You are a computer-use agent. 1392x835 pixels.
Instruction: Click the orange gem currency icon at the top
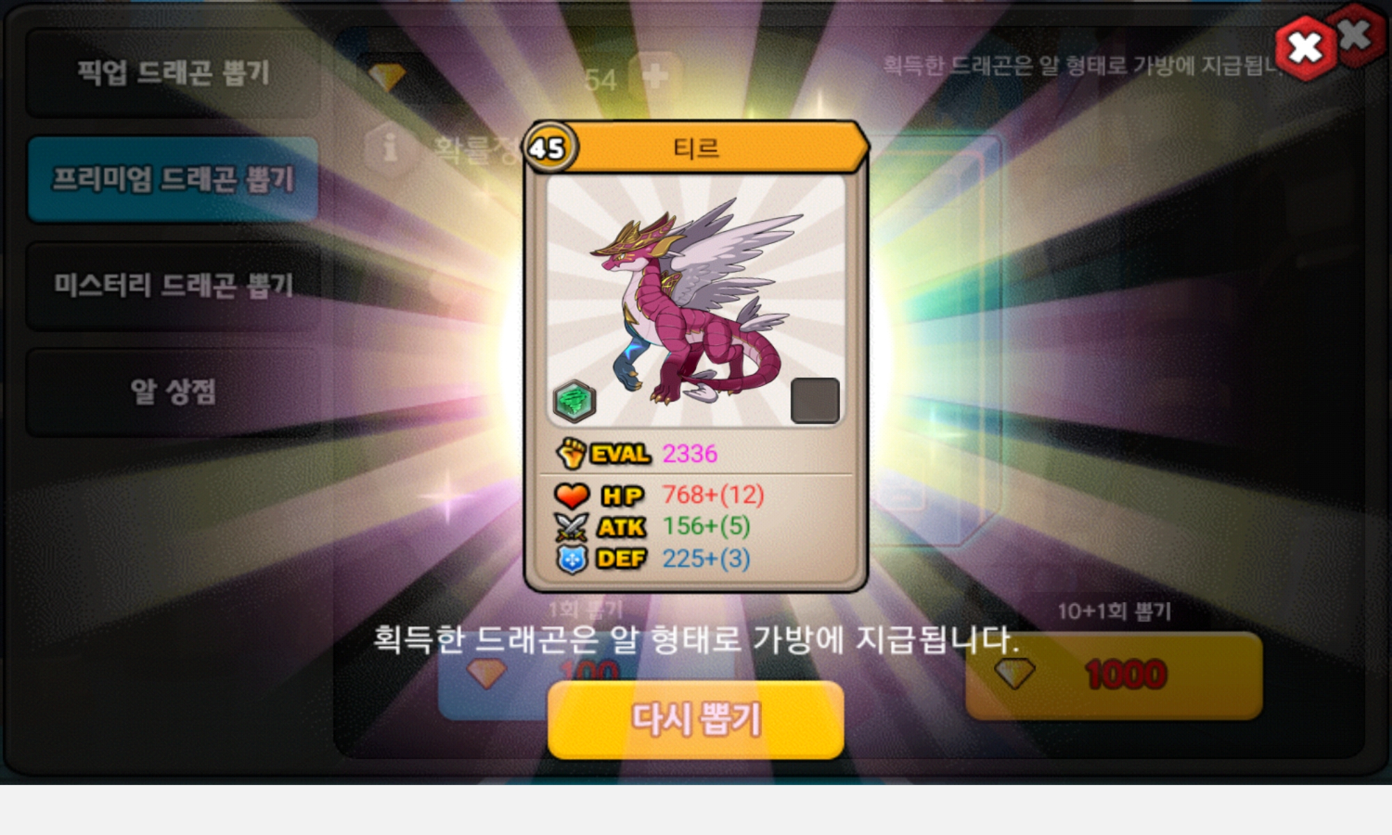[387, 77]
